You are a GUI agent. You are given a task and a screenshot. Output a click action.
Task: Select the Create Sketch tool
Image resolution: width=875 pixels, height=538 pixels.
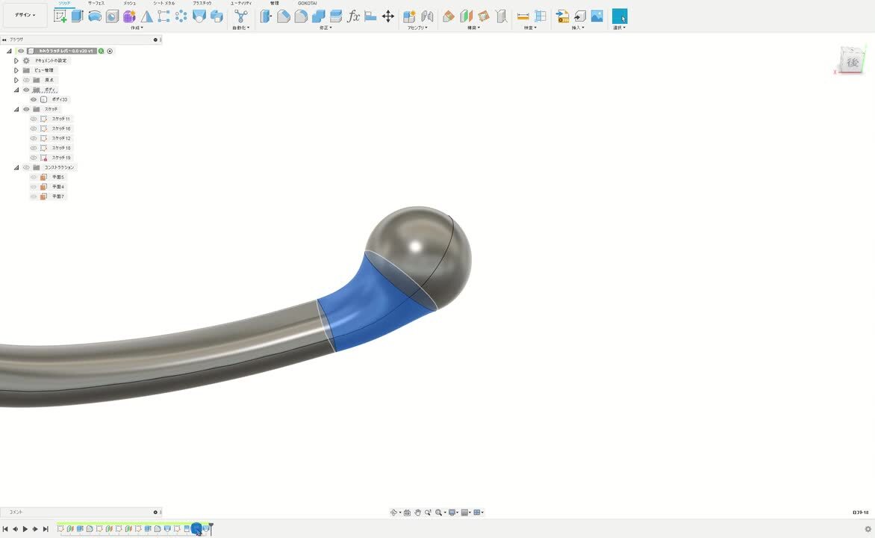[60, 16]
